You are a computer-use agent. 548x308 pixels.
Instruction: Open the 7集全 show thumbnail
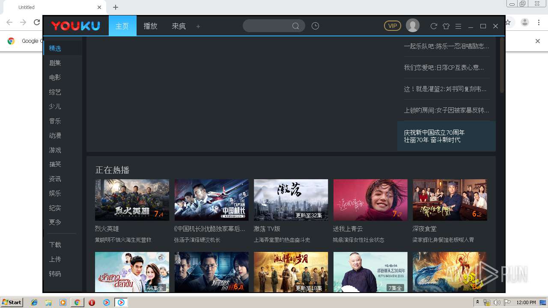tap(370, 272)
